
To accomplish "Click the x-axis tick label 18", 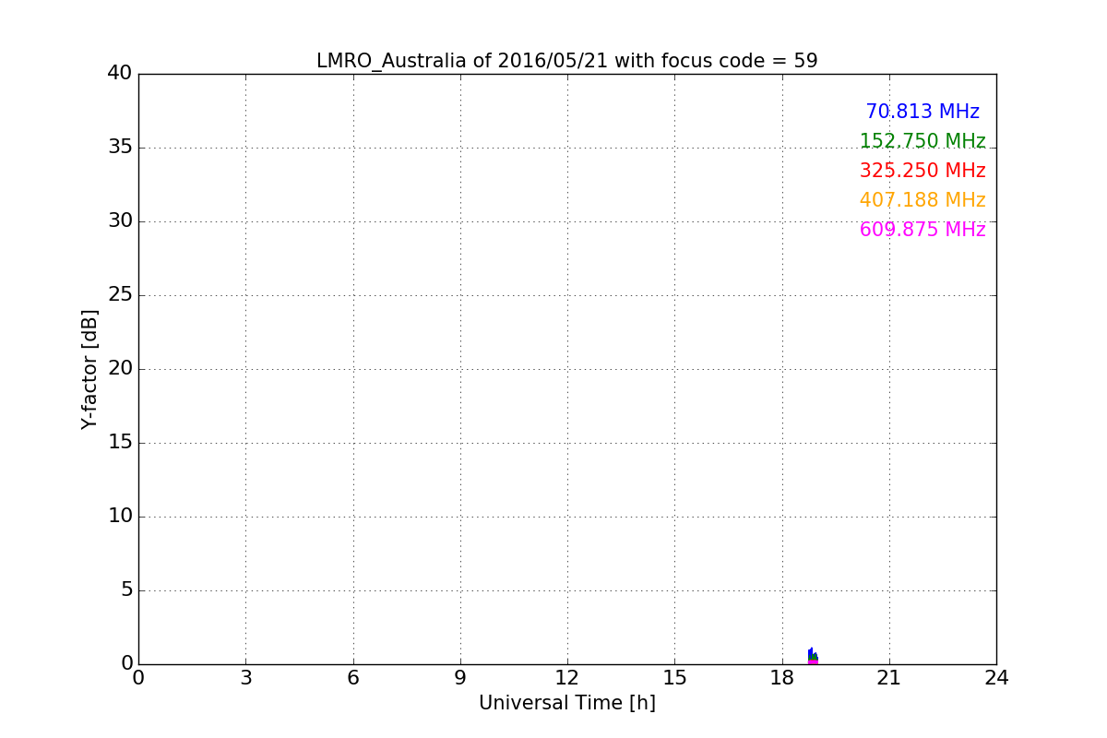I will tap(782, 678).
